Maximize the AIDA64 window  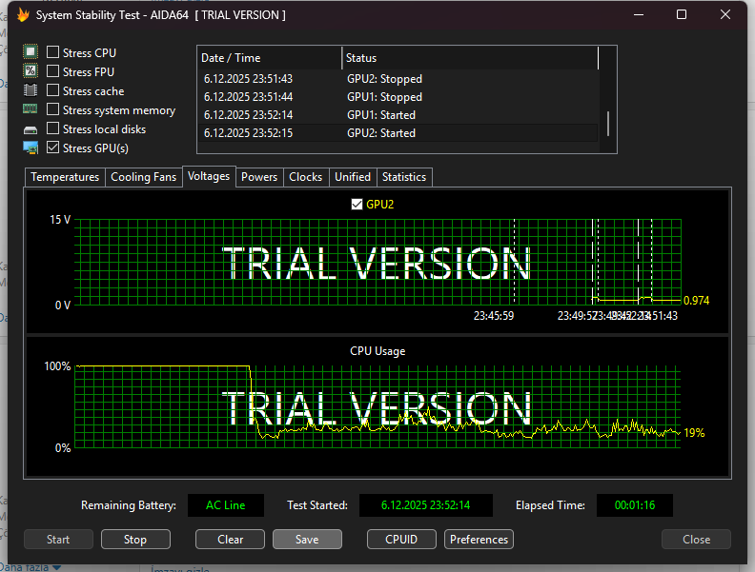pos(682,15)
